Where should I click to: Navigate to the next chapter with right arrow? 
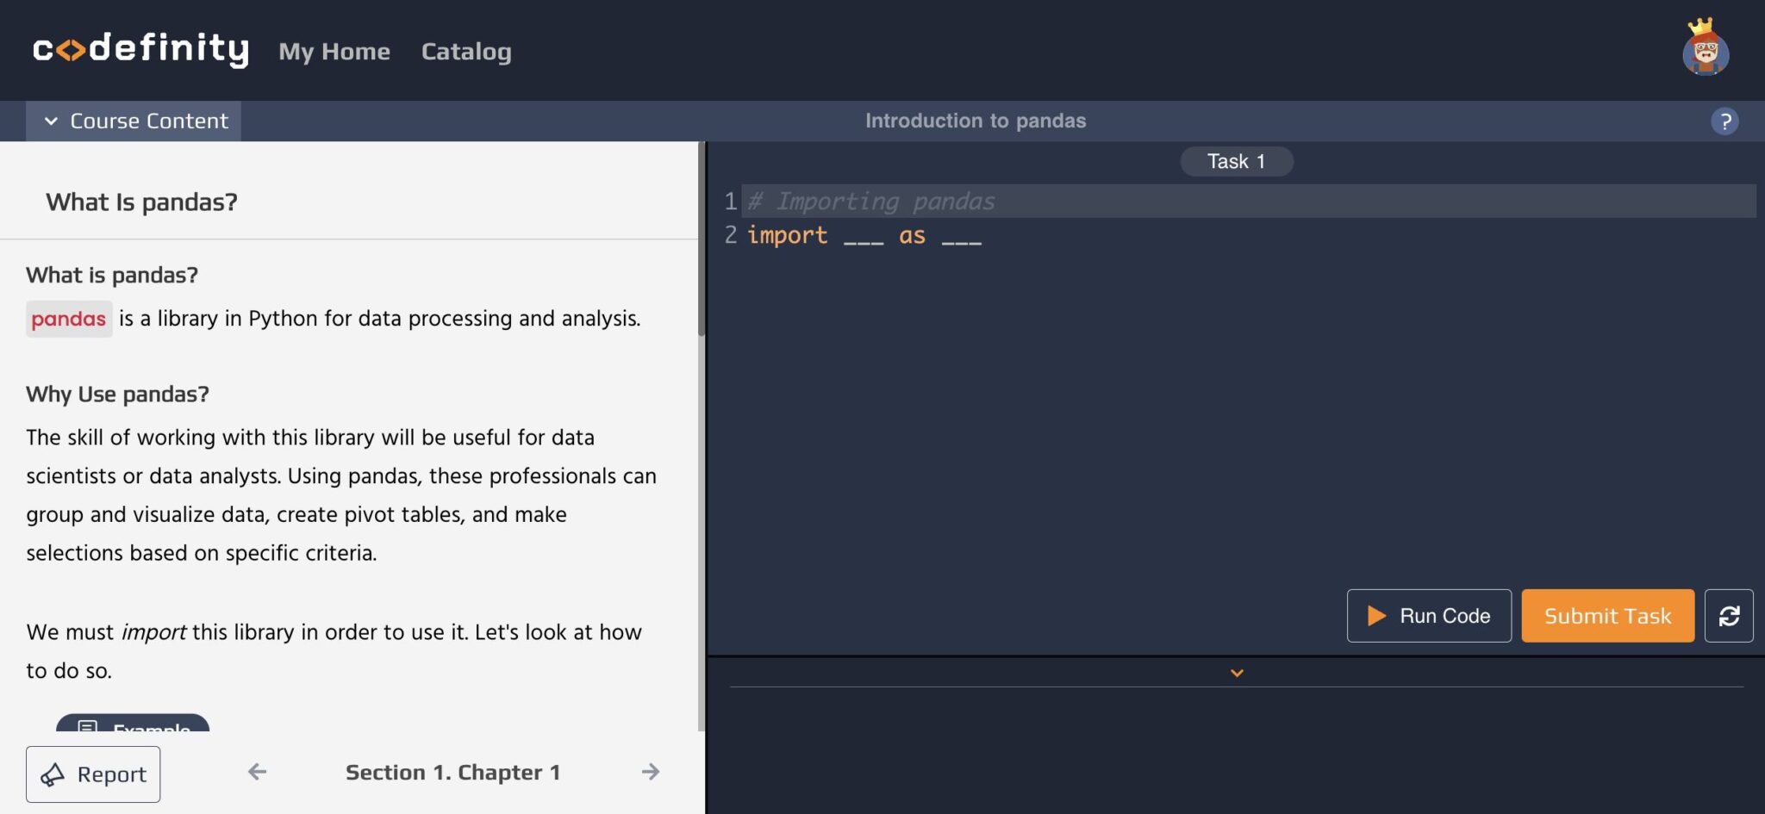pyautogui.click(x=649, y=772)
